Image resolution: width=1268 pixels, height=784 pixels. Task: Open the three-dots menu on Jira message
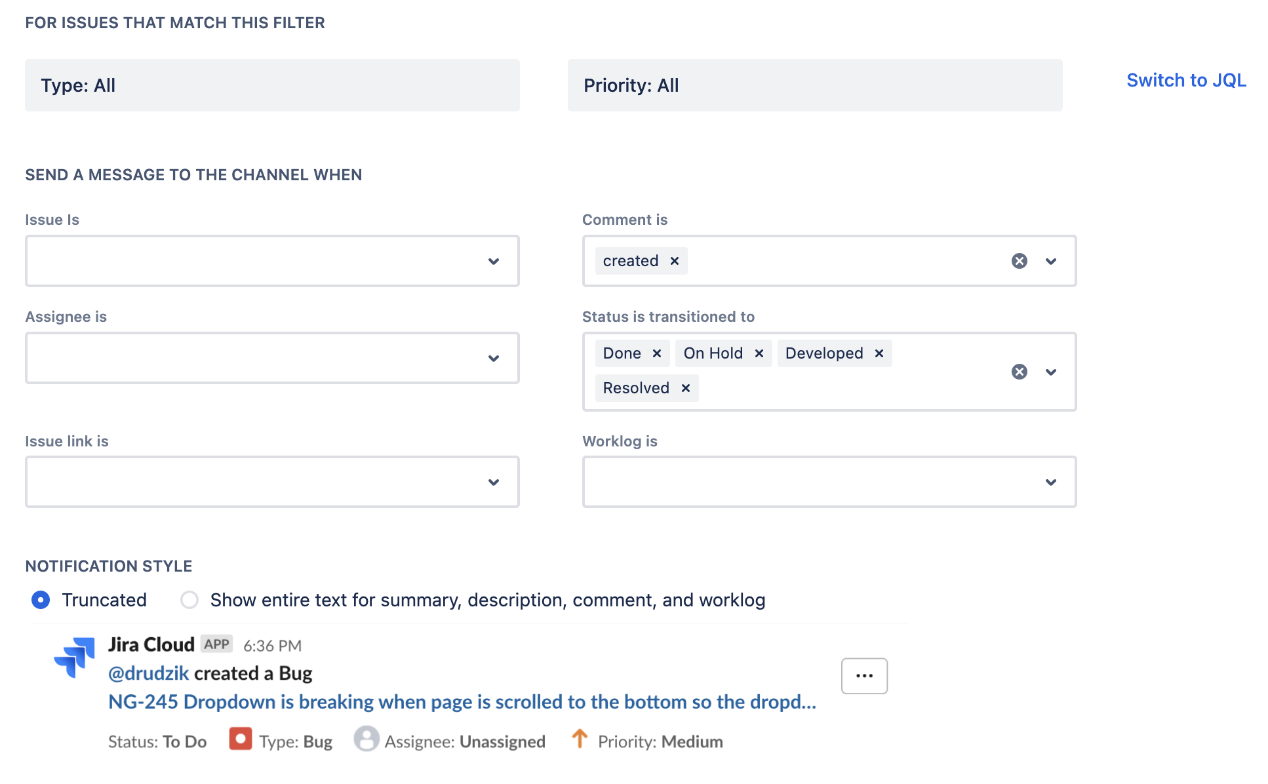[864, 676]
